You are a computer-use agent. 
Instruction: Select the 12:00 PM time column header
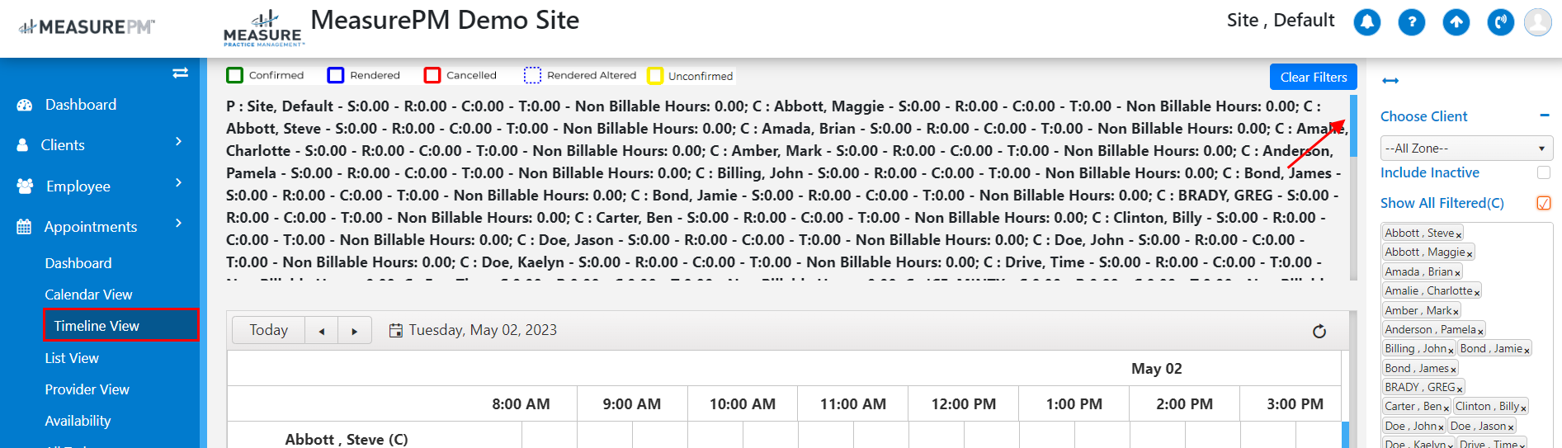(964, 404)
